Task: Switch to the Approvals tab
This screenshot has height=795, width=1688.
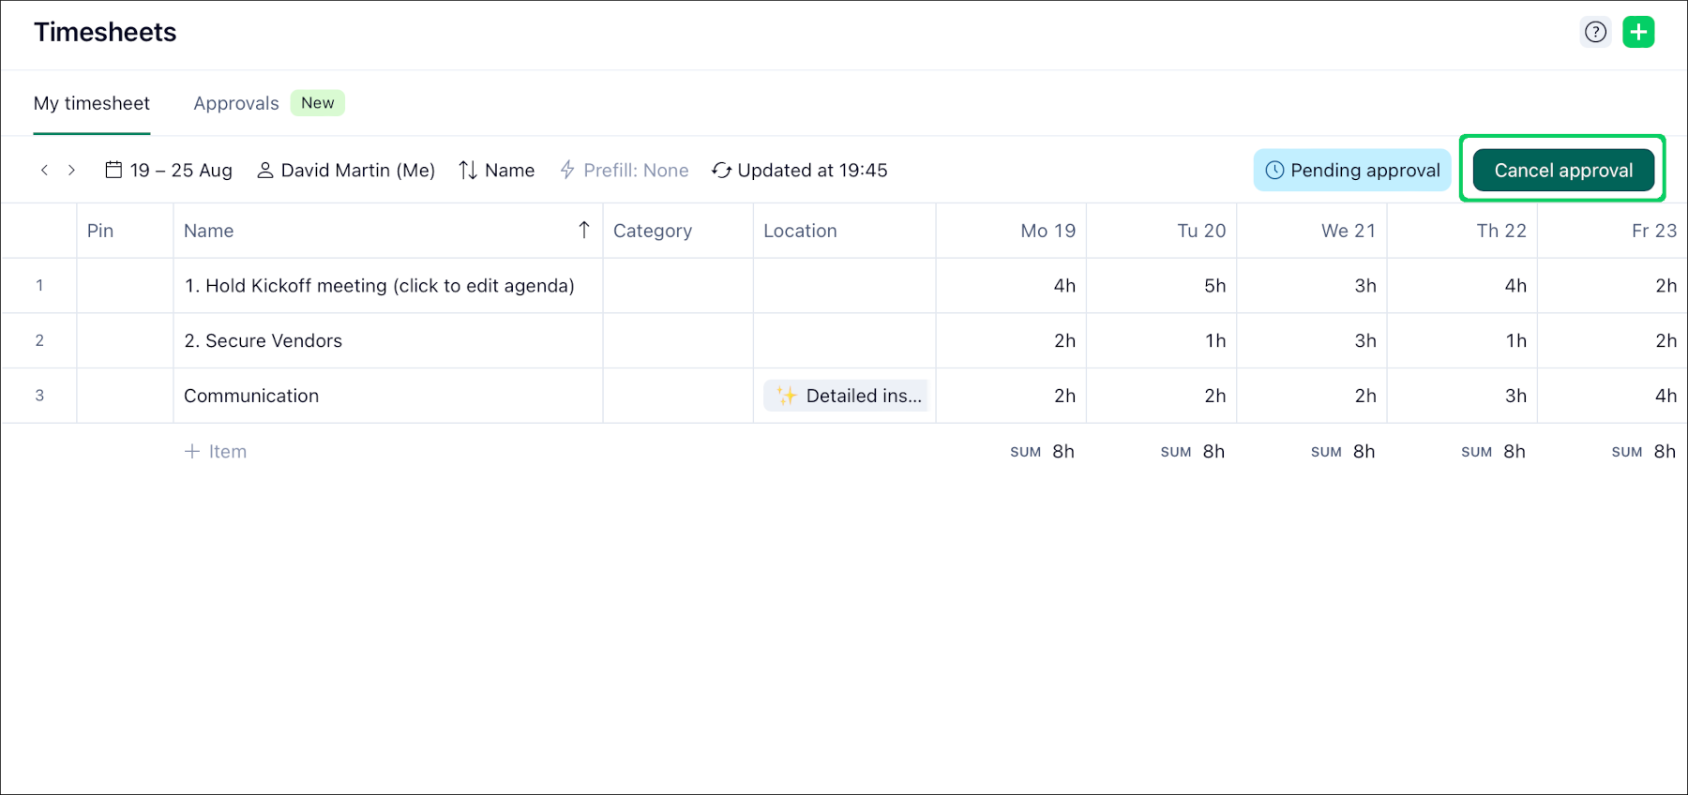Action: pyautogui.click(x=236, y=103)
